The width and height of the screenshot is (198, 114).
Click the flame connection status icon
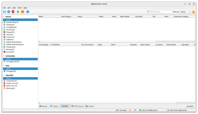click(x=130, y=110)
